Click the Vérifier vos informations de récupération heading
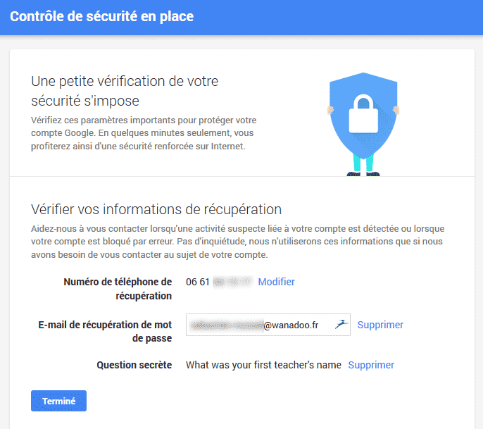The height and width of the screenshot is (429, 483). click(156, 209)
